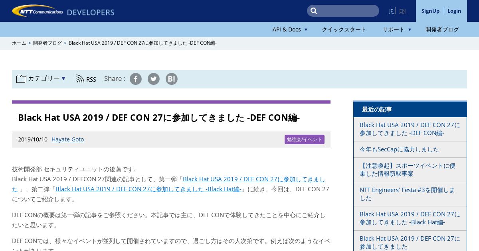Switch language to EN
Screen dimensions: 479x251
point(402,11)
